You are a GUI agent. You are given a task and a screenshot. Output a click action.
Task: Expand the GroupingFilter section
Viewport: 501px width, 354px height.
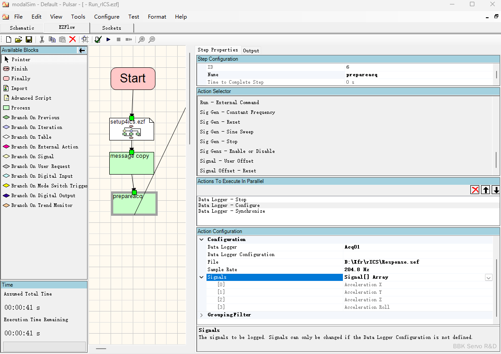point(202,315)
